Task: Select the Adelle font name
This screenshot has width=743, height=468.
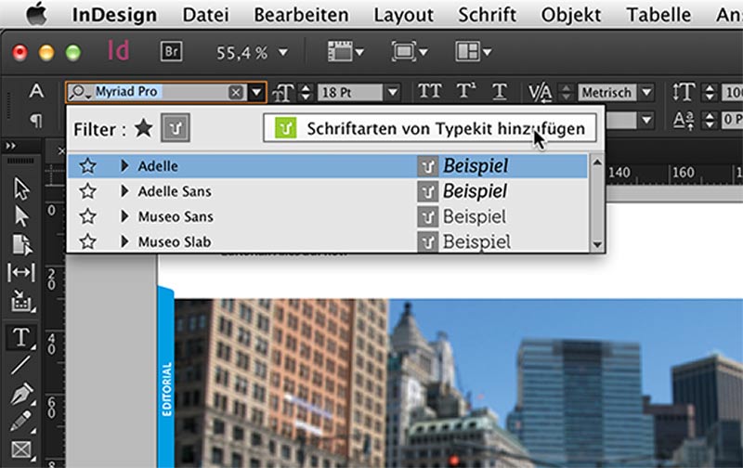Action: pos(158,166)
